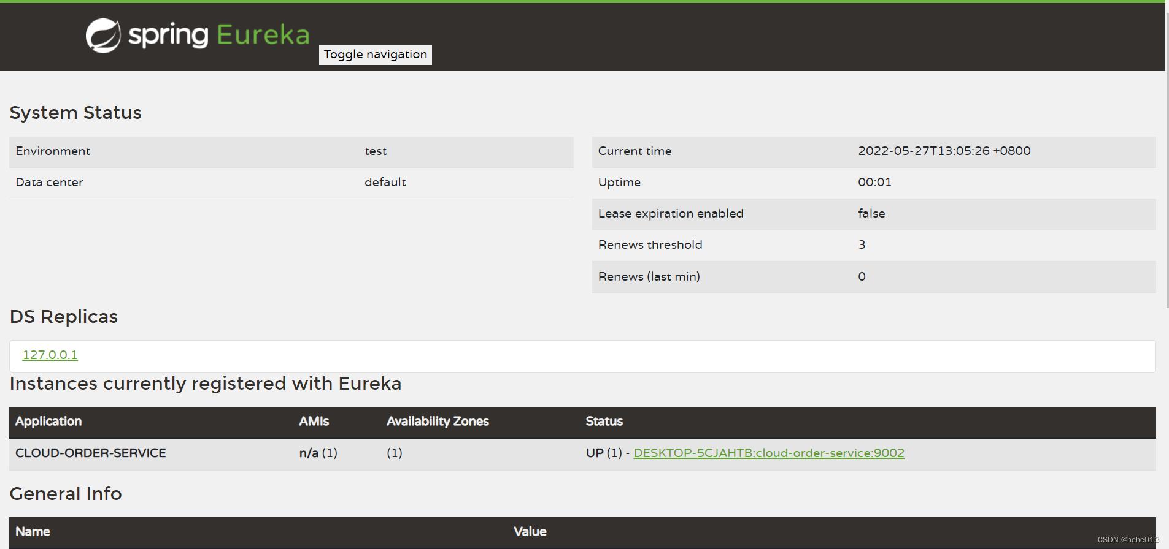
Task: Open DESKTOP-5CJAHTB:cloud-order-service:9002 instance link
Action: (x=769, y=453)
